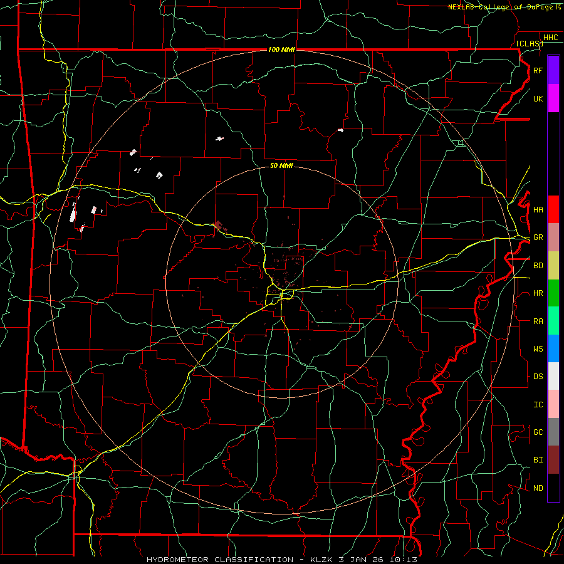Click the 100 NMI range ring label
Screen dimensions: 564x564
[281, 50]
